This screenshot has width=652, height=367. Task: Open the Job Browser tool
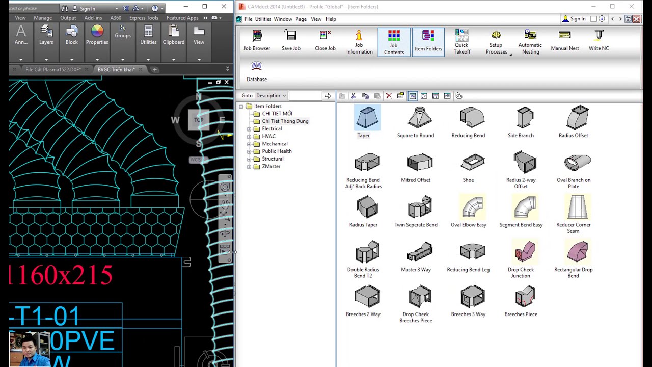point(257,41)
